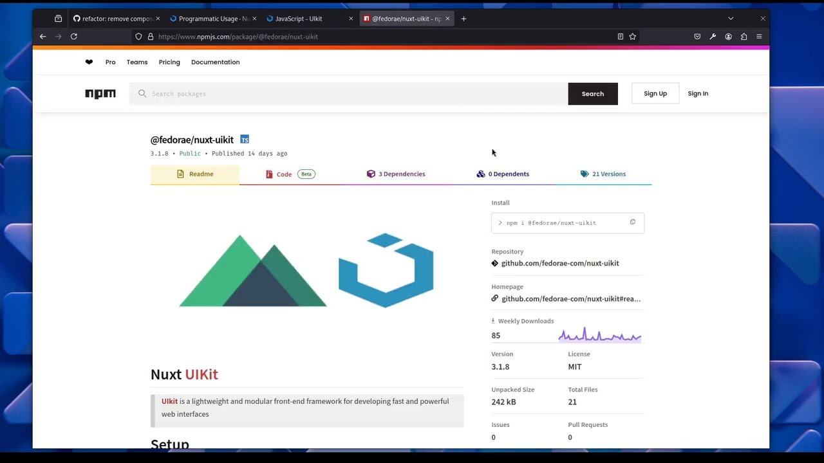This screenshot has width=824, height=463.
Task: Open the 21 Versions tab
Action: [603, 174]
